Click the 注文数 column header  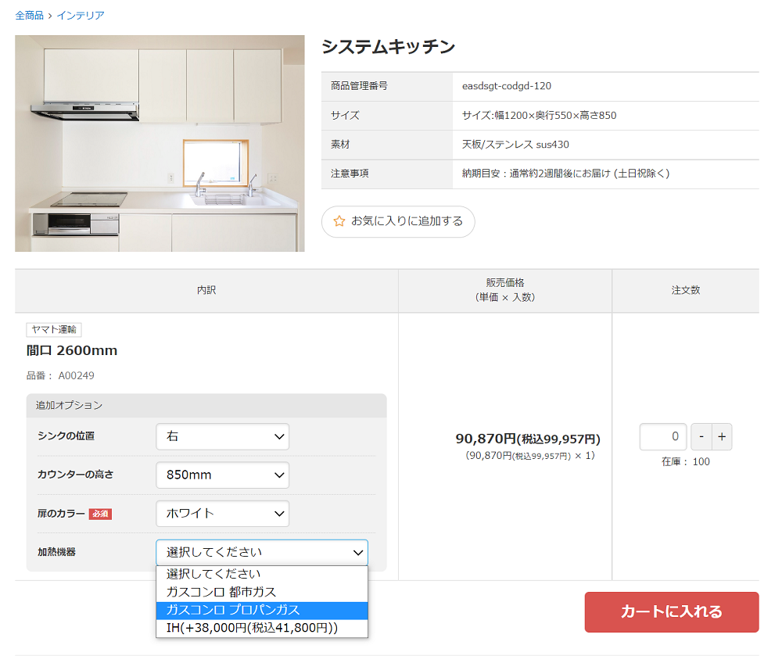point(686,290)
